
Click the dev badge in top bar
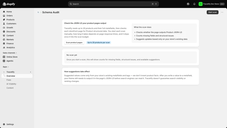(x=222, y=4)
